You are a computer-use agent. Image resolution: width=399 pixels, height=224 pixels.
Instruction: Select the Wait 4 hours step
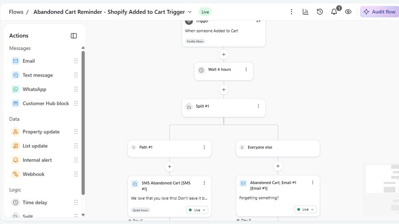[x=224, y=71]
